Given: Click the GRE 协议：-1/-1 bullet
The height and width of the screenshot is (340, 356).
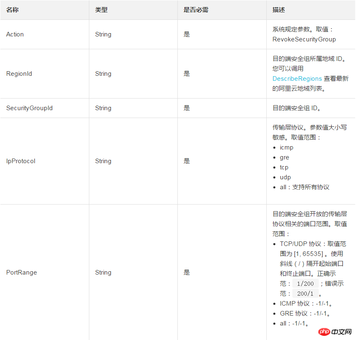Looking at the screenshot, I should pos(305,313).
